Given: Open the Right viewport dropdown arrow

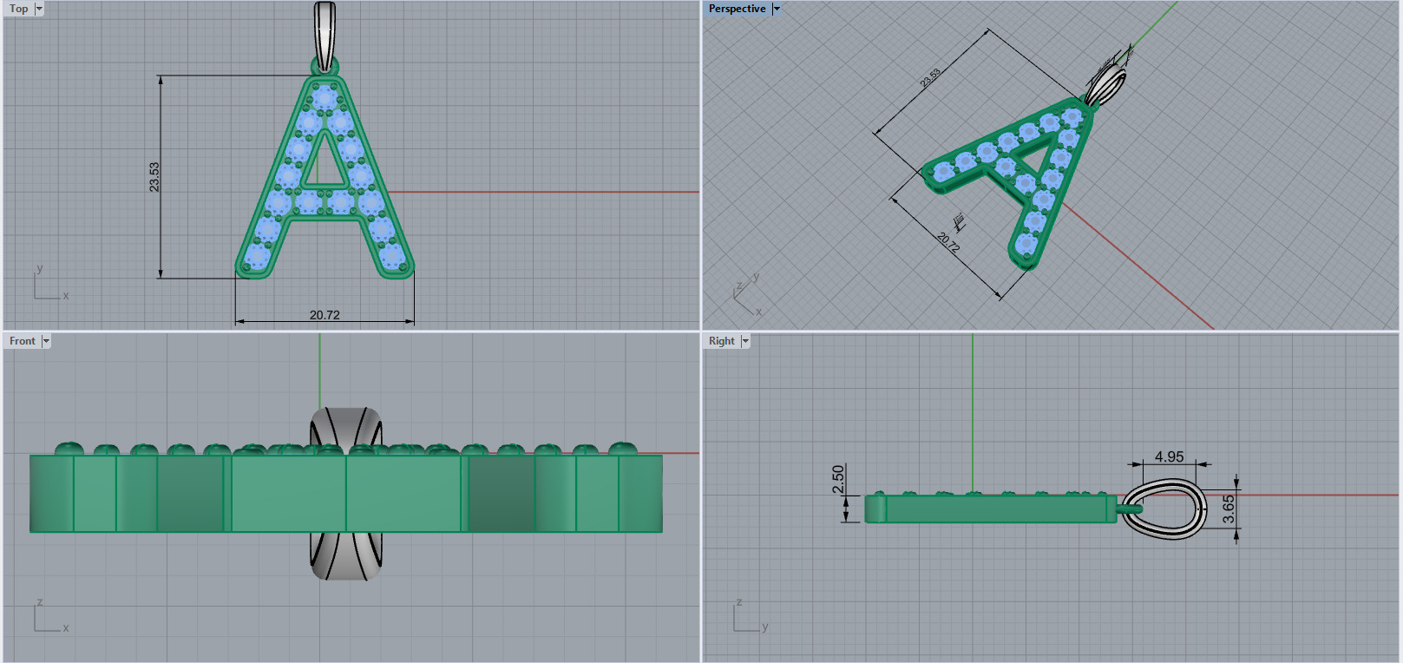Looking at the screenshot, I should click(745, 341).
